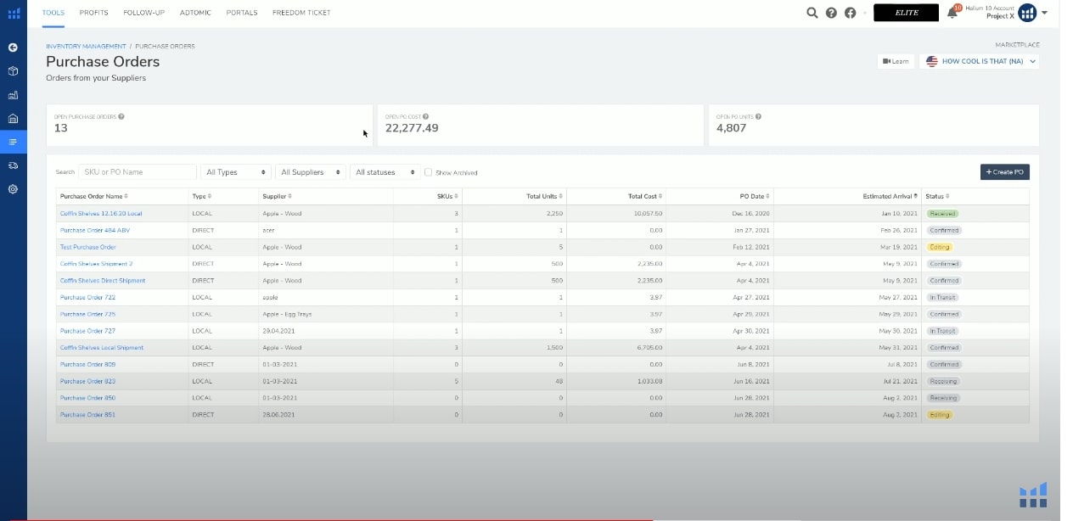Open Purchase Order 851 link
This screenshot has width=1073, height=521.
point(87,414)
